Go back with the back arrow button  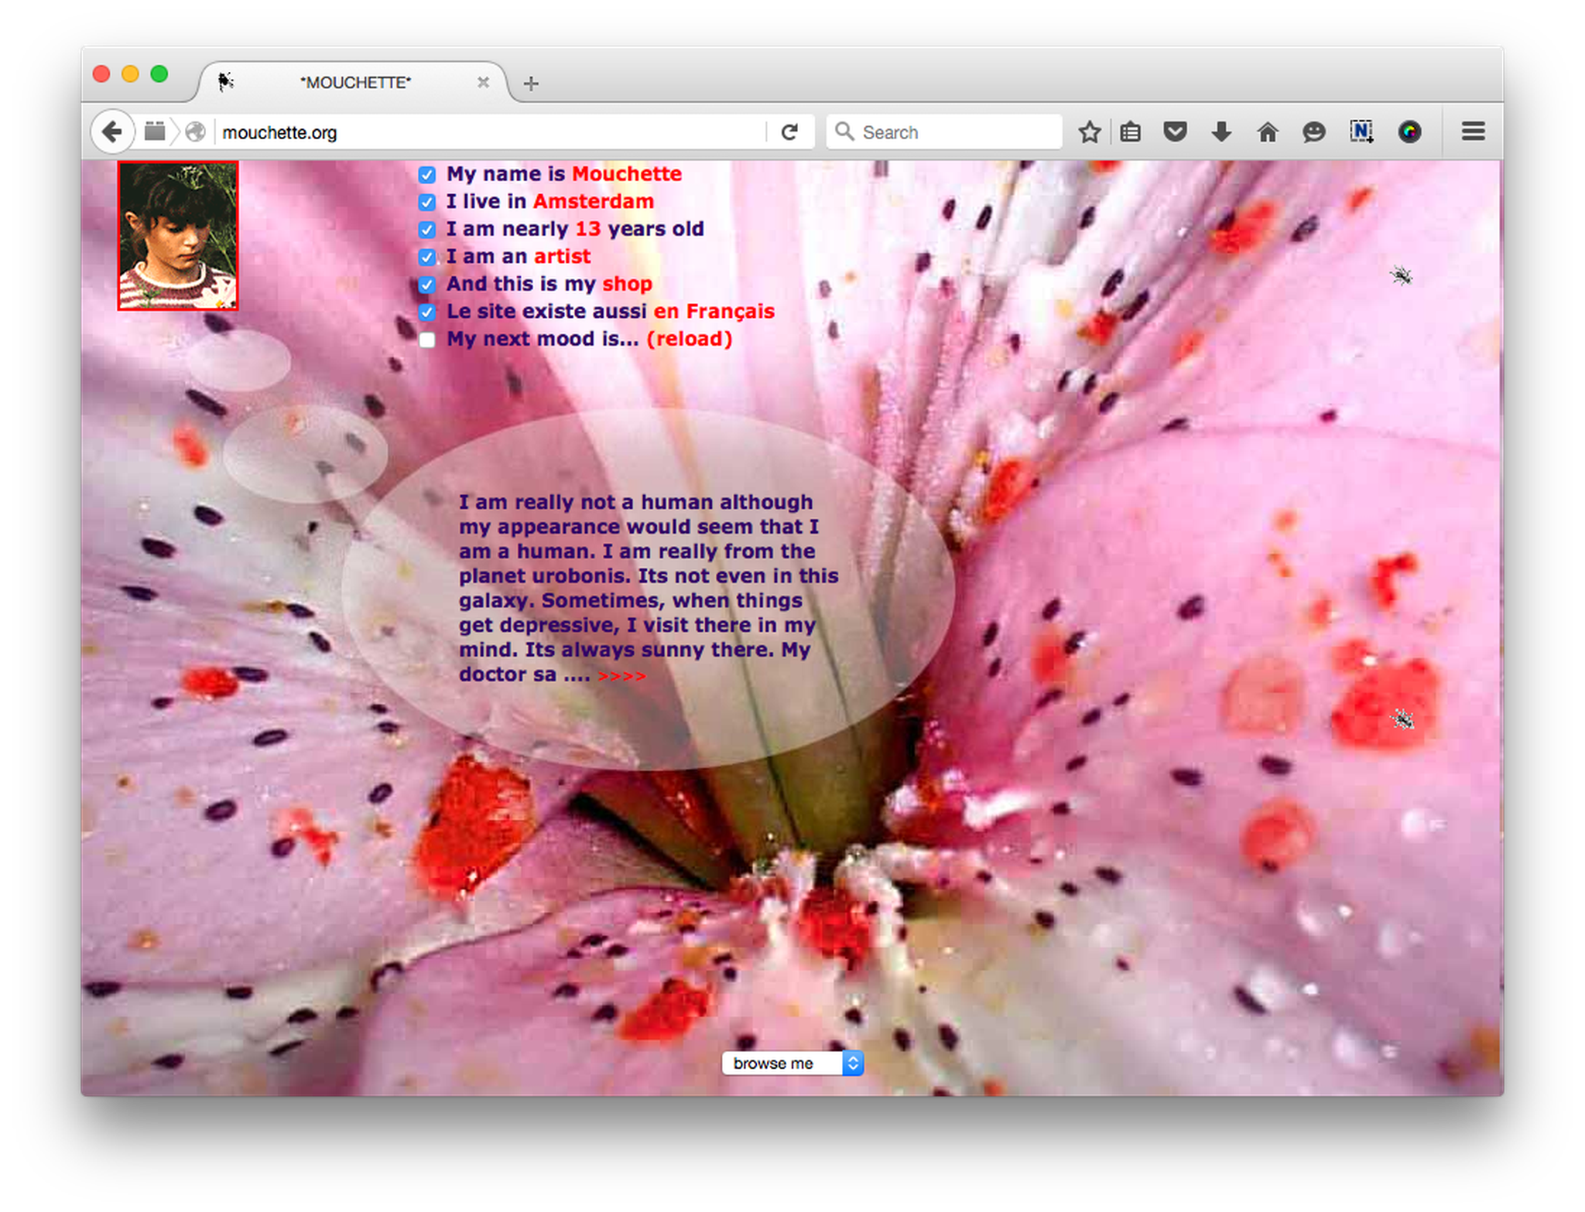112,132
